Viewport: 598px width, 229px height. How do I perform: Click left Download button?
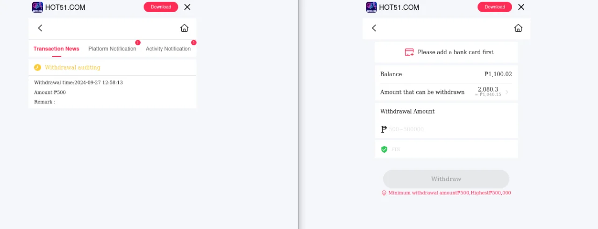pyautogui.click(x=161, y=7)
